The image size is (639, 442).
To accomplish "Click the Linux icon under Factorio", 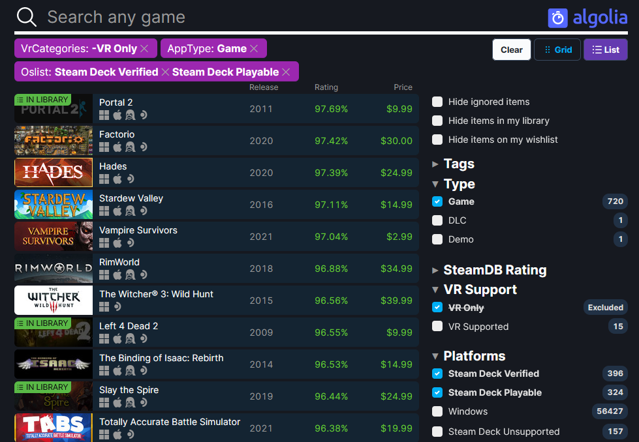I will tap(130, 147).
